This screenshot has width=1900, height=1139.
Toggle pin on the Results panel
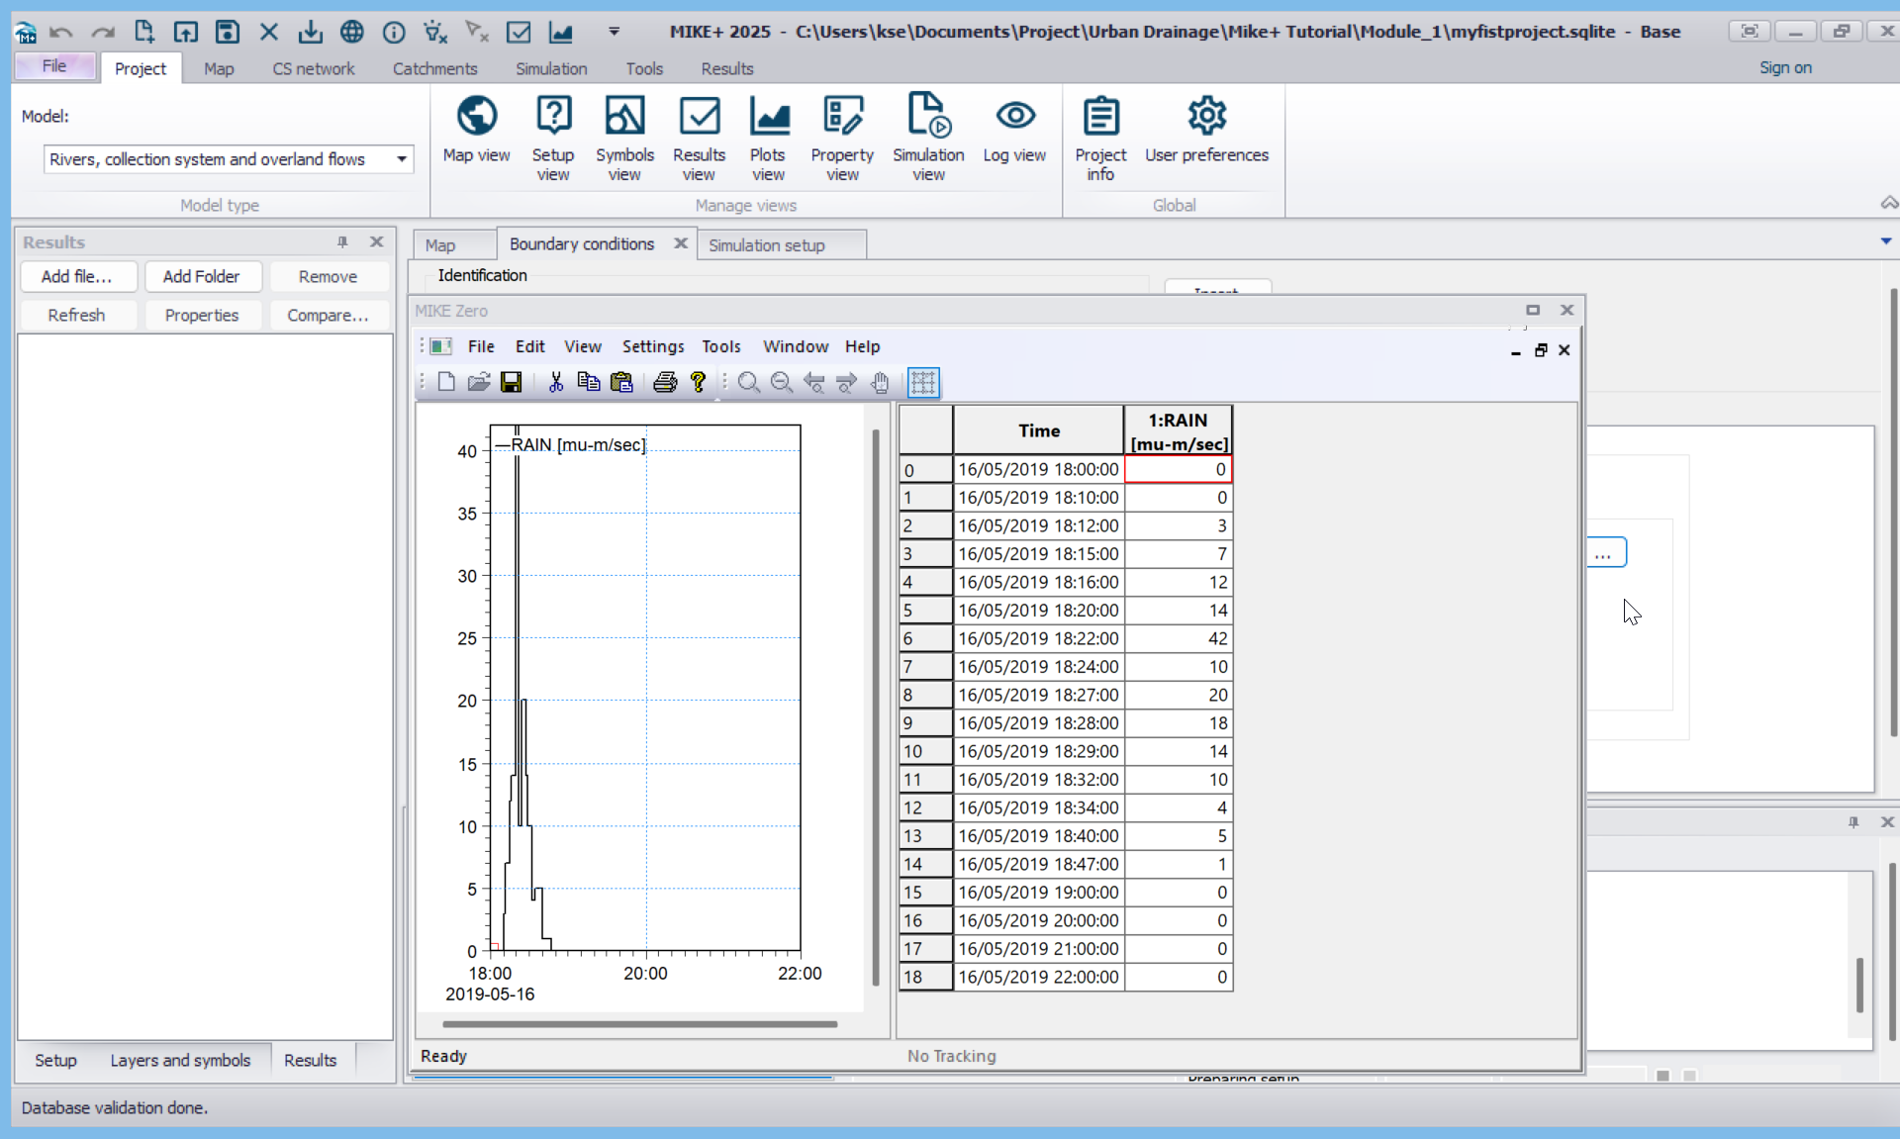pyautogui.click(x=342, y=241)
